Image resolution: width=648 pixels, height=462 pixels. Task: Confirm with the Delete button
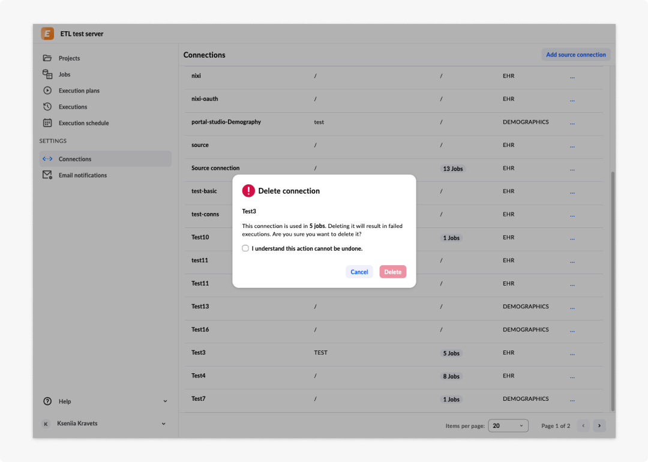392,272
